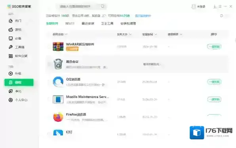236x148 pixels.
Task: Switch to the 全部软件 tab
Action: [52, 23]
